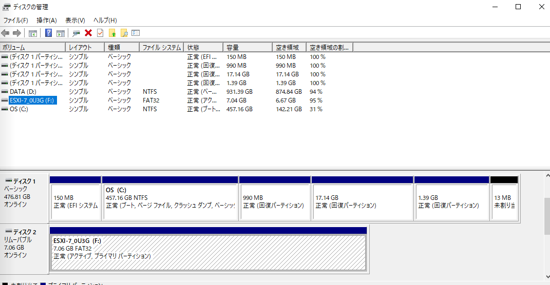Click the 31 % free percentage cell
The height and width of the screenshot is (285, 550).
(316, 109)
